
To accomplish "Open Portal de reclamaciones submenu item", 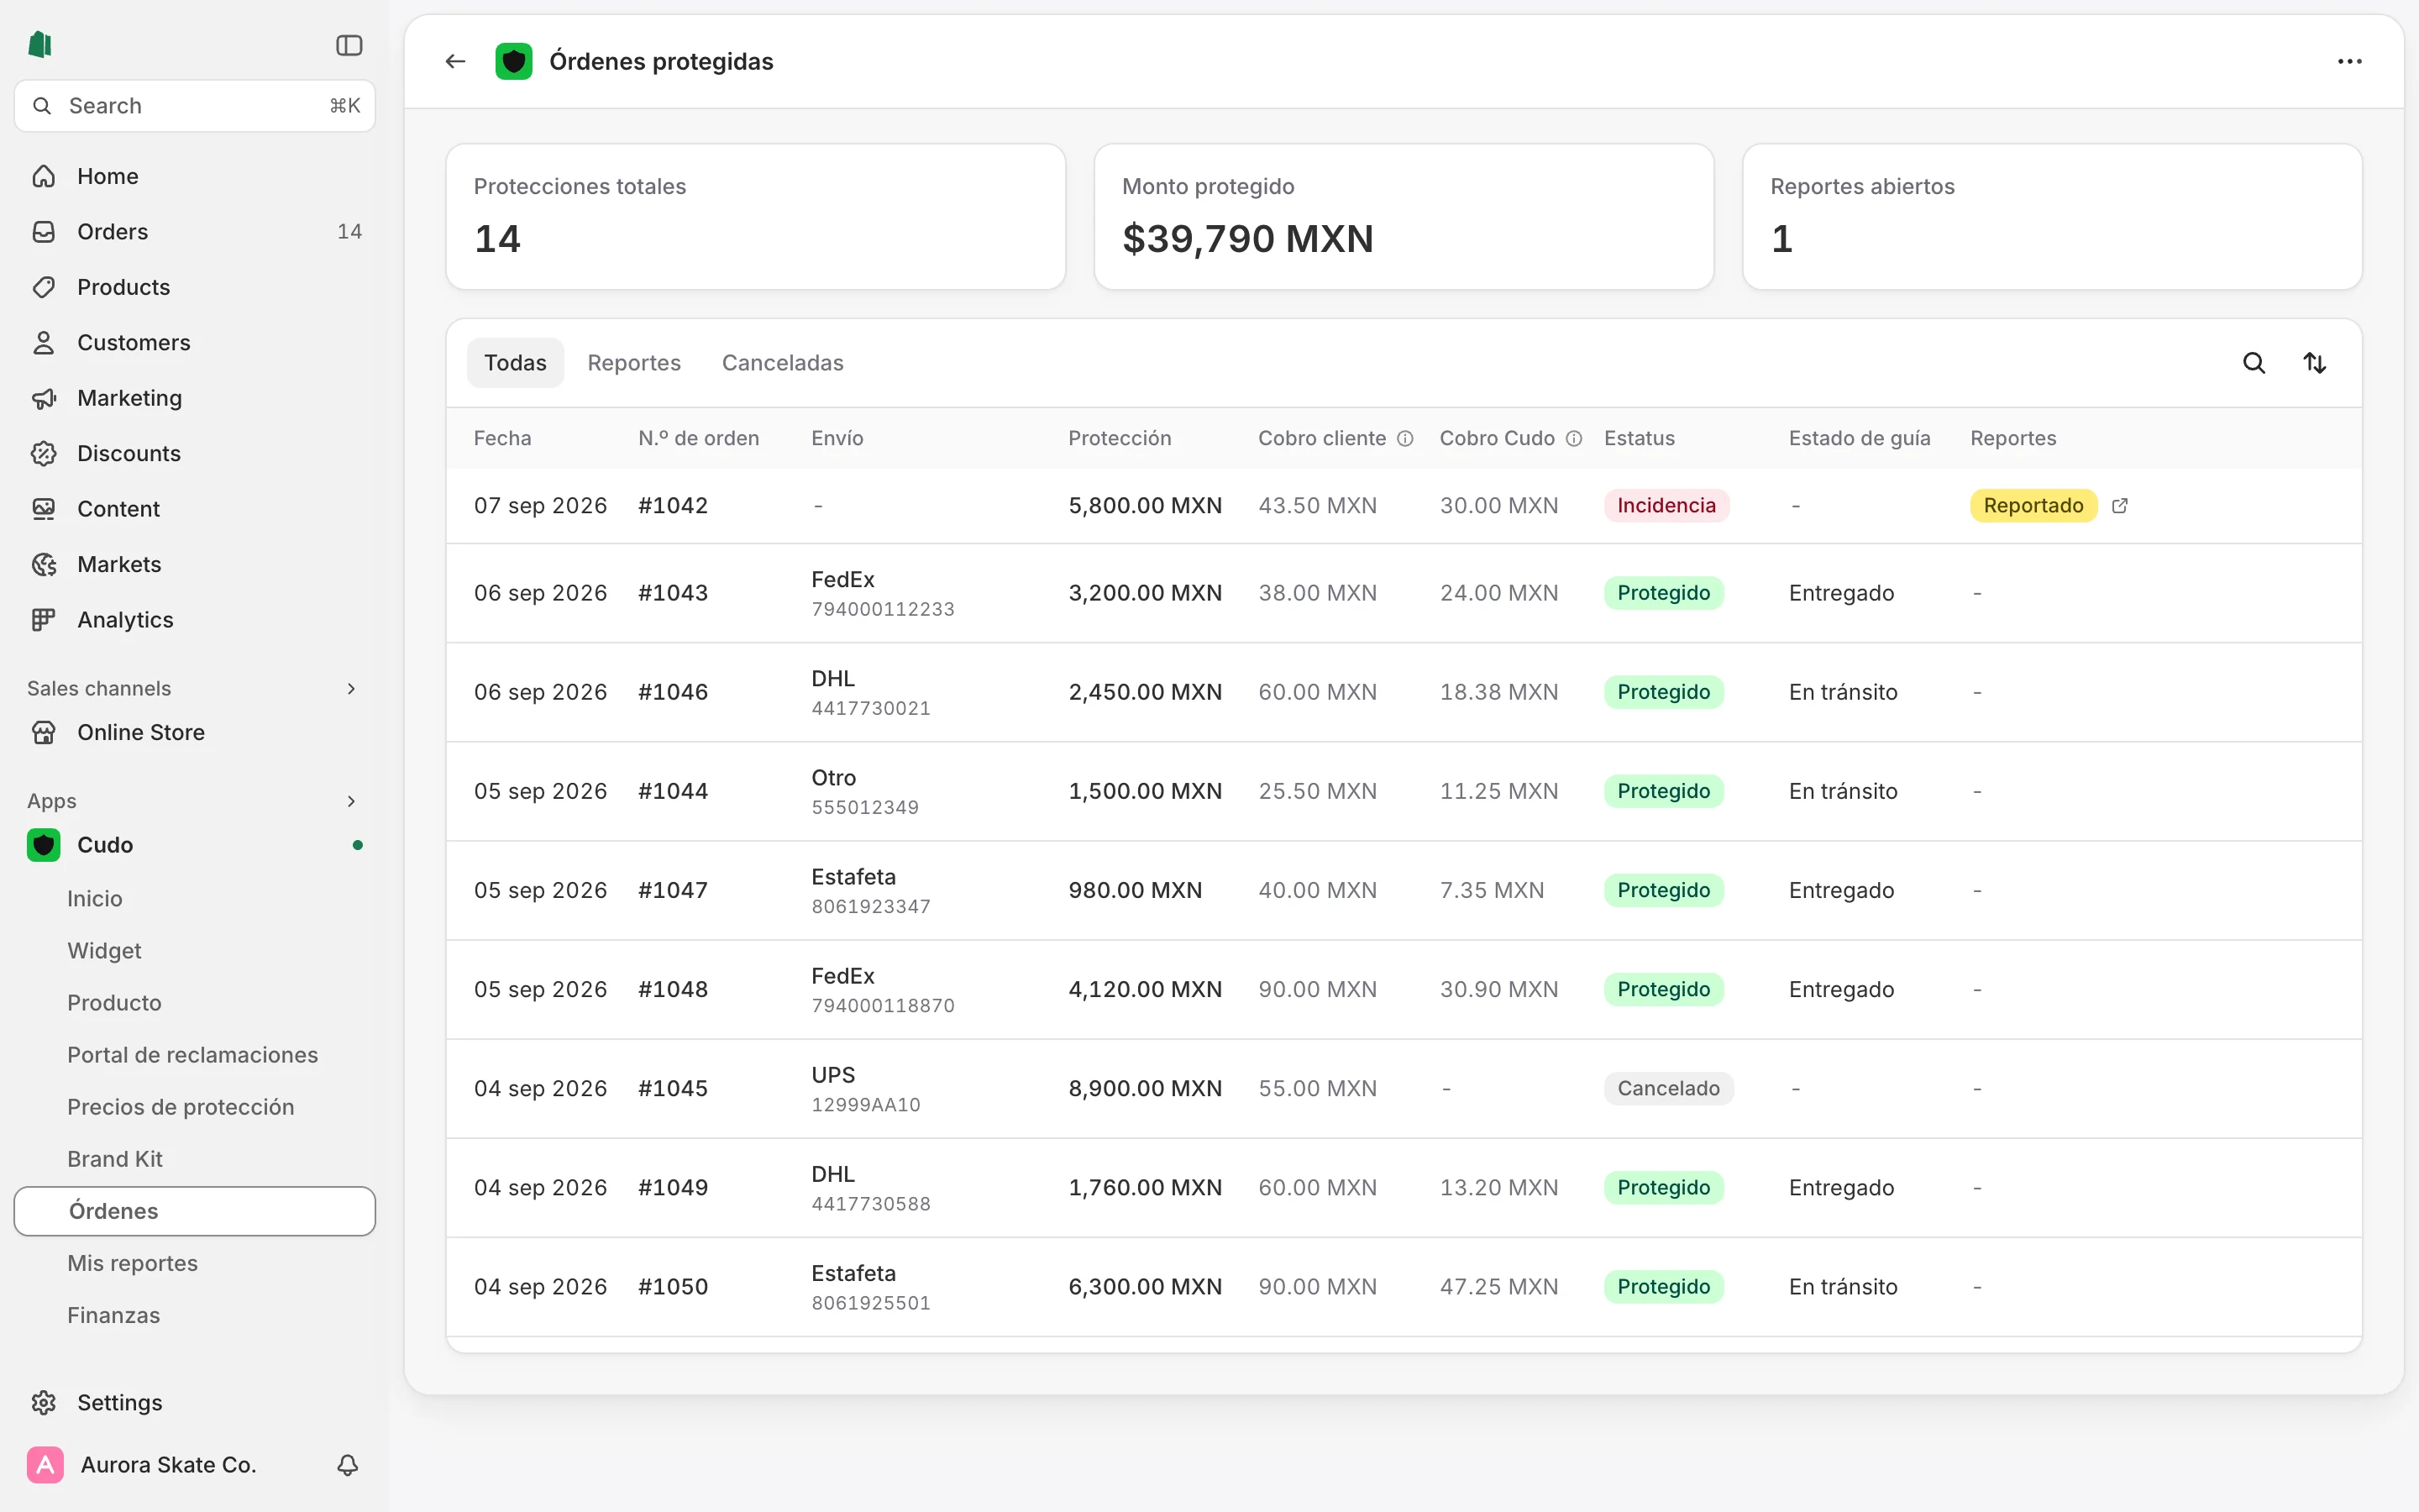I will pyautogui.click(x=195, y=1055).
